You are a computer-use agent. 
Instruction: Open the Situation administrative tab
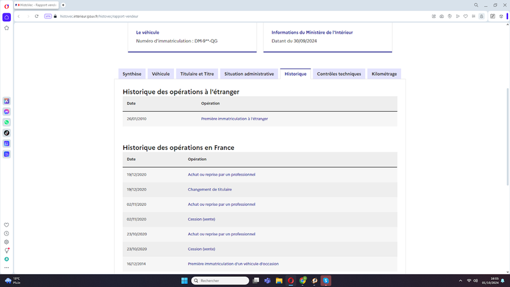[x=249, y=74]
